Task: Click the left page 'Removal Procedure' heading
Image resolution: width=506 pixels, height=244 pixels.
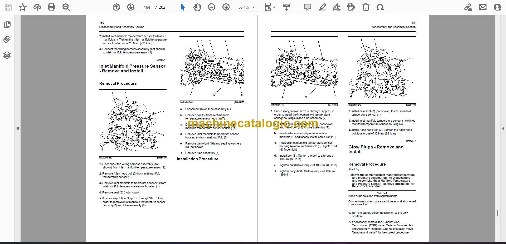Action: tap(118, 83)
